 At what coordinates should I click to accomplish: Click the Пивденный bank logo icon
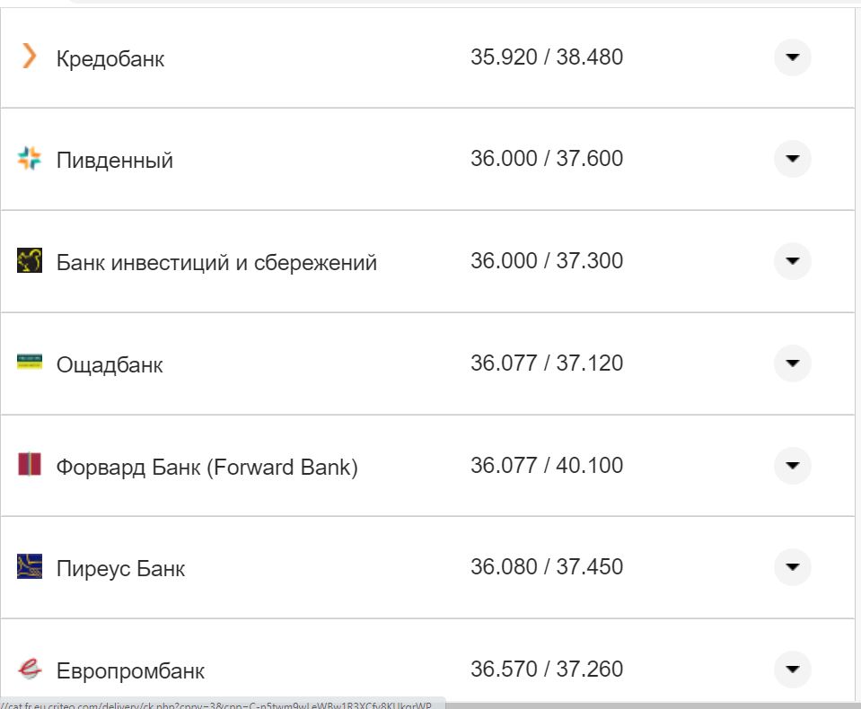pos(28,158)
